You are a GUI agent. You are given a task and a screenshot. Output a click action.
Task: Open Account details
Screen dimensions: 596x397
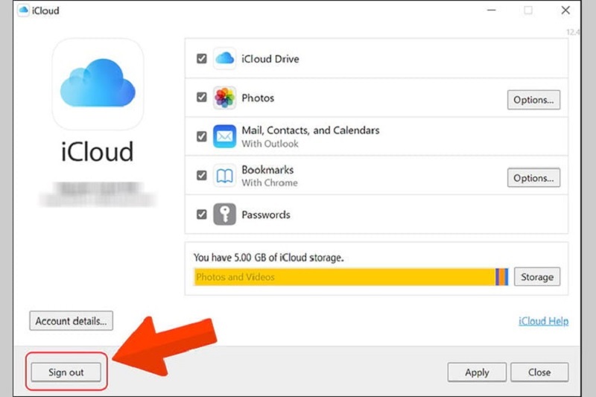point(71,321)
